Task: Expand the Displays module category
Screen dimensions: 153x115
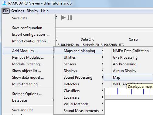Action: (x=79, y=71)
